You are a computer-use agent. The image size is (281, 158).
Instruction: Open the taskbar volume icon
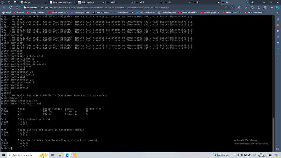pyautogui.click(x=242, y=155)
